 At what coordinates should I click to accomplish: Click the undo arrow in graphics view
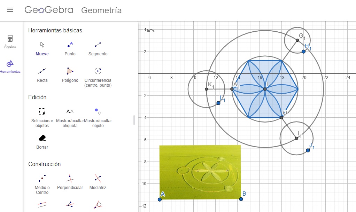point(151,31)
